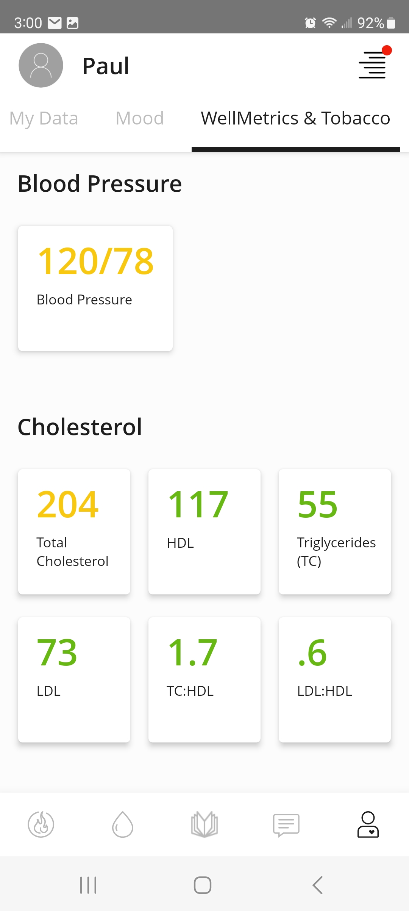Open the .6 LDL:HDL ratio card

pos(335,680)
